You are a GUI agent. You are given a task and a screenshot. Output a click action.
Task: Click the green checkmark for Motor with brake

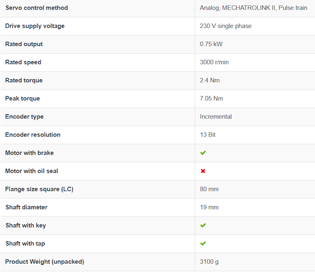click(203, 153)
